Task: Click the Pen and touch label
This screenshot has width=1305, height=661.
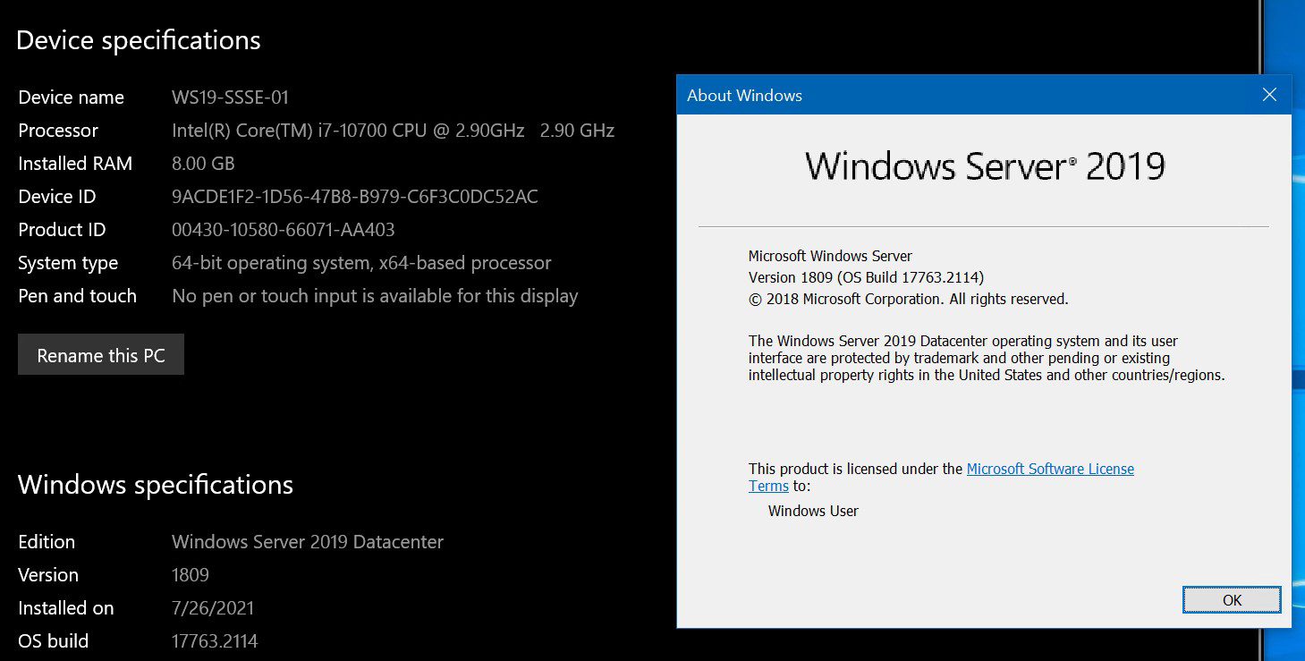Action: coord(78,296)
